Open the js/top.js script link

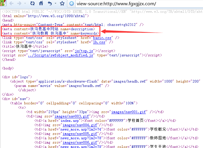coord(84,51)
